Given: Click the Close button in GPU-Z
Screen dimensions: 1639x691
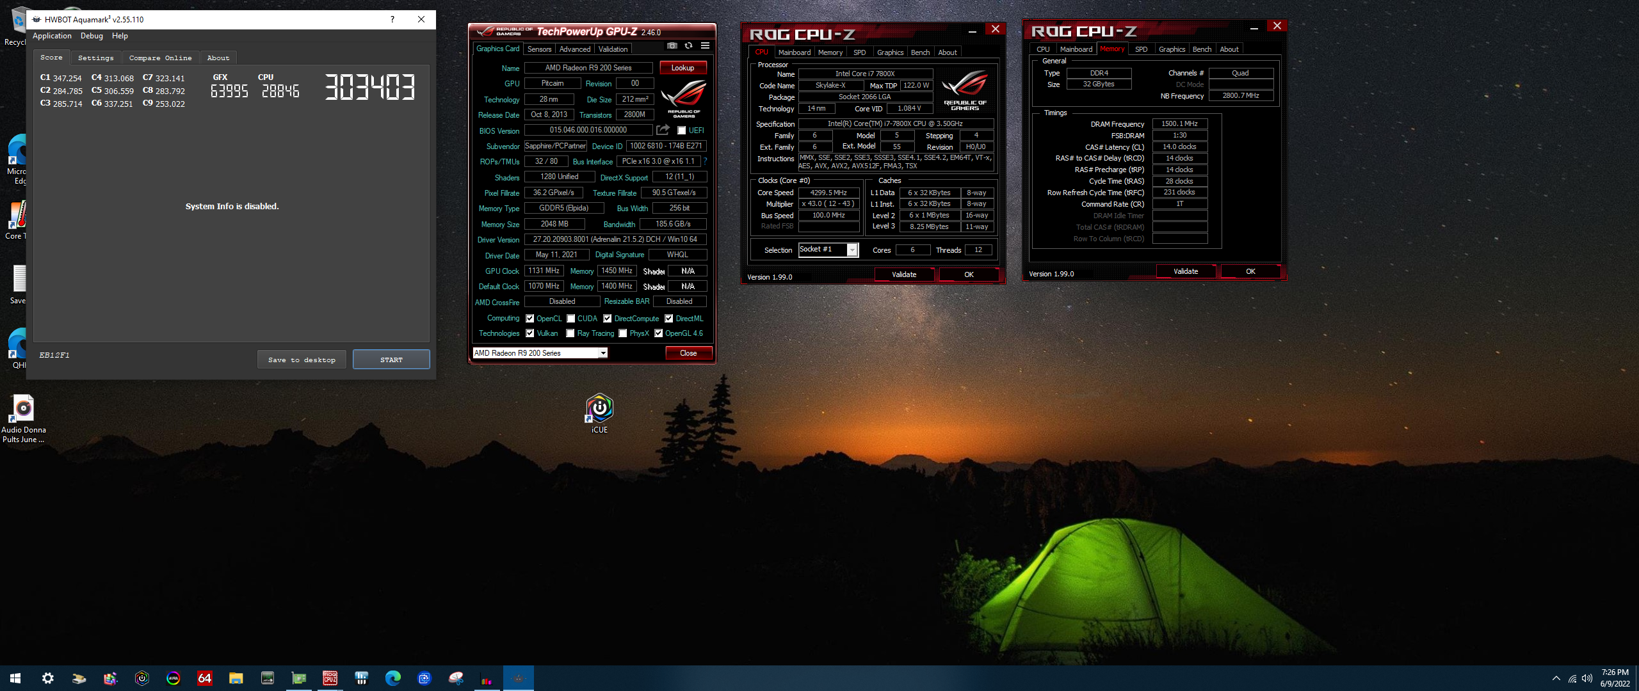Looking at the screenshot, I should (x=688, y=353).
